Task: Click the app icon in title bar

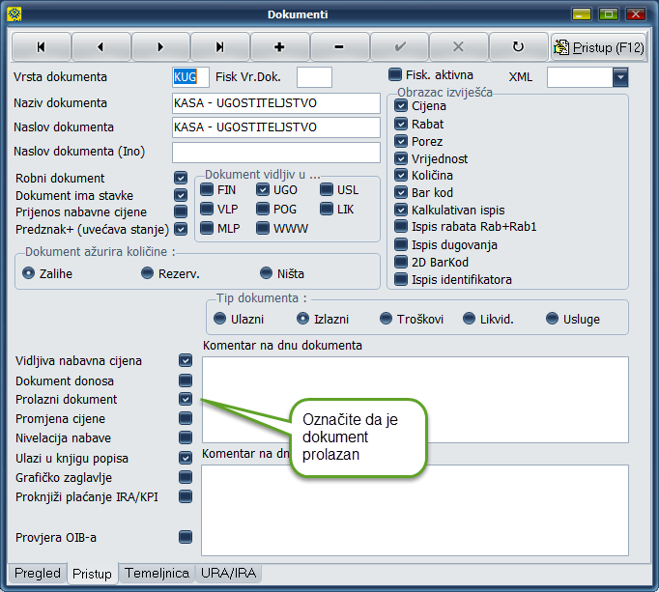Action: click(14, 14)
